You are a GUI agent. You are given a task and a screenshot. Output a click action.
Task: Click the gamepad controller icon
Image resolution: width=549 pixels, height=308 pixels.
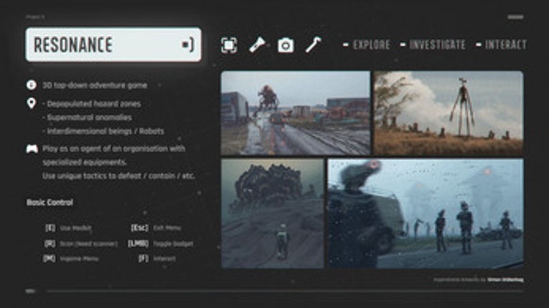pos(32,149)
